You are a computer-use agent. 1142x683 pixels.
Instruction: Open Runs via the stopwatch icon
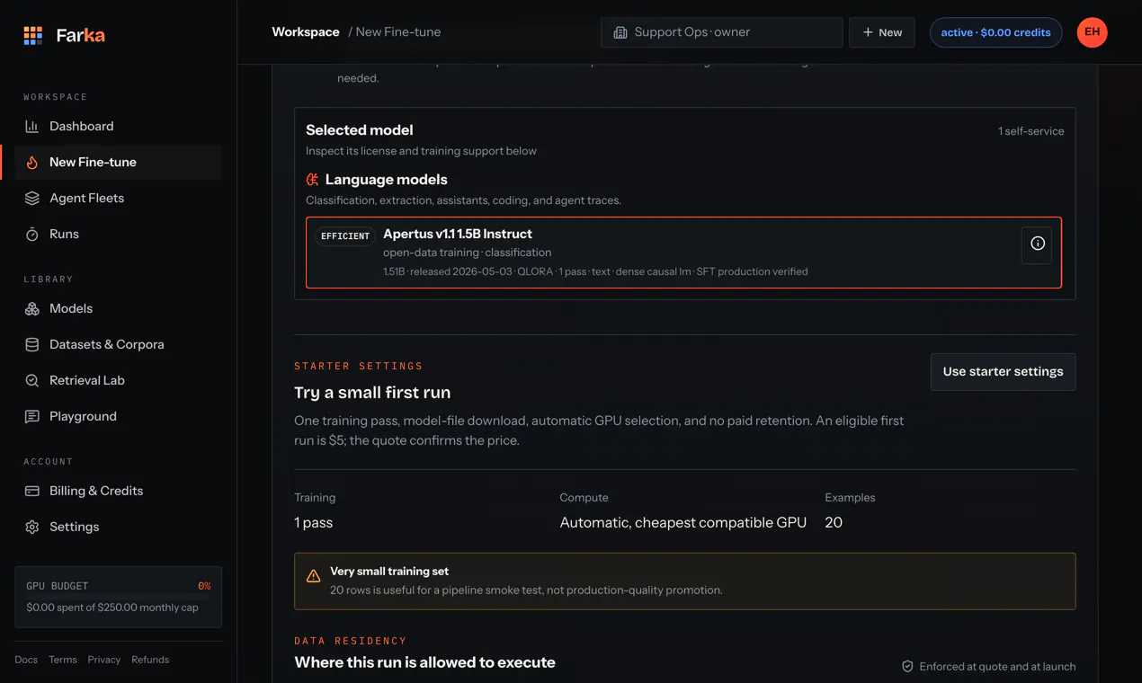32,235
